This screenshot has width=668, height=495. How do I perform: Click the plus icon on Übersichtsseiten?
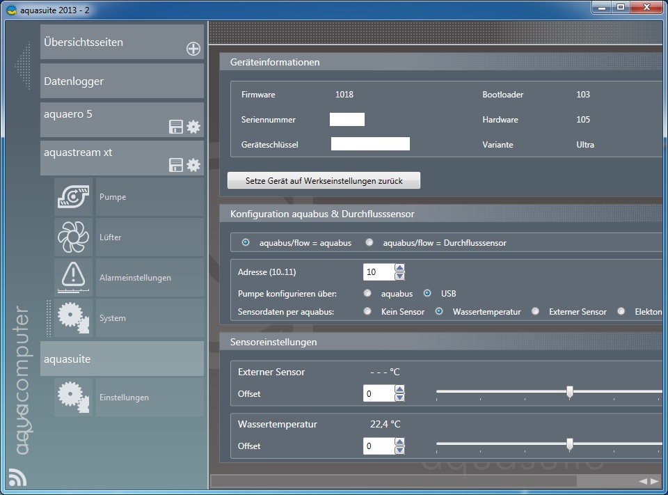pos(193,49)
